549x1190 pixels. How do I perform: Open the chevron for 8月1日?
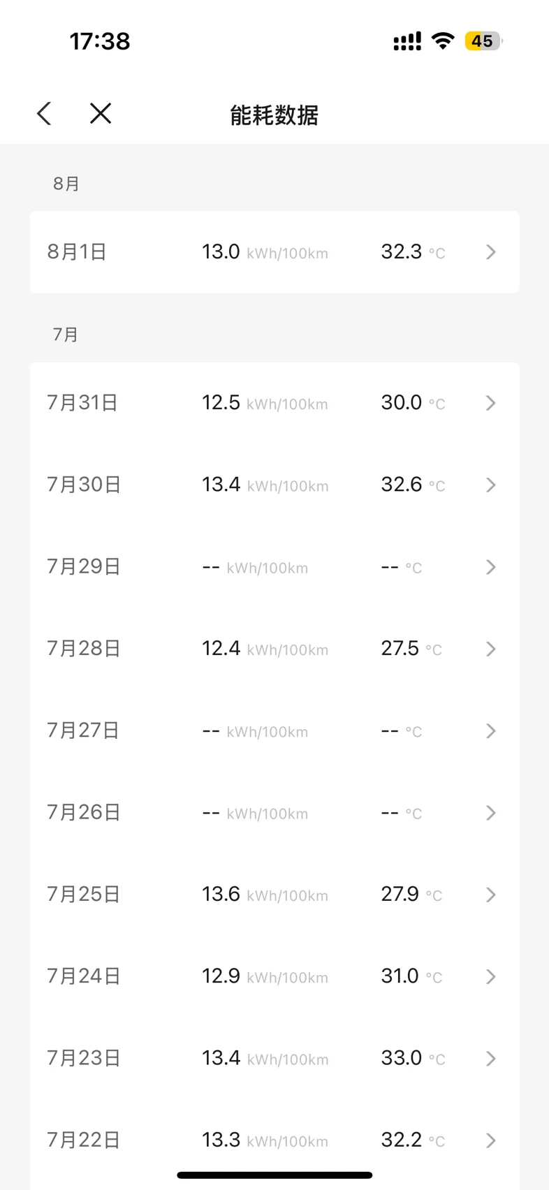[491, 252]
